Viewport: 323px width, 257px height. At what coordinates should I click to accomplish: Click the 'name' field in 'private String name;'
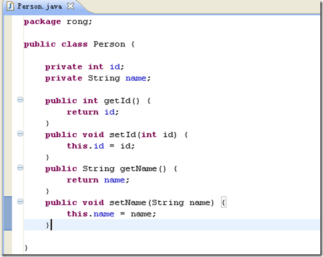pyautogui.click(x=135, y=79)
